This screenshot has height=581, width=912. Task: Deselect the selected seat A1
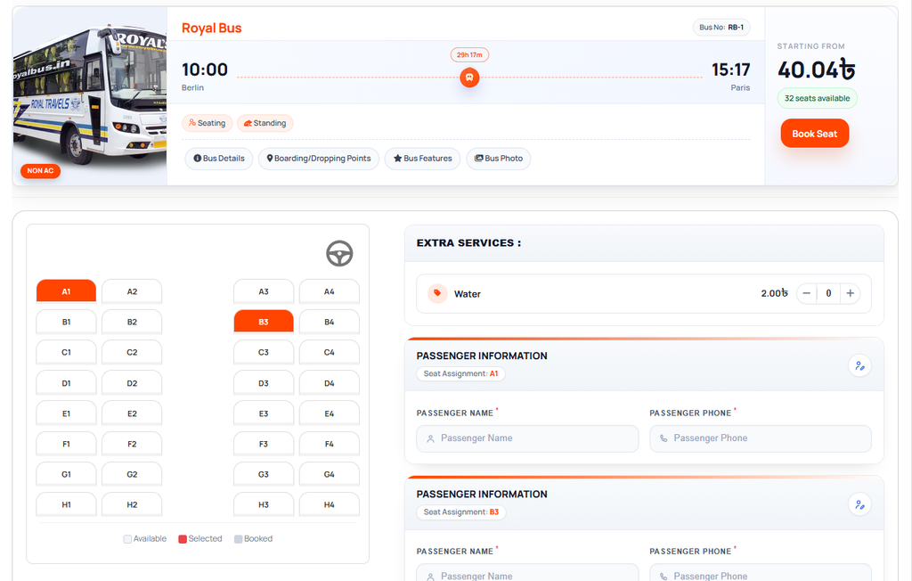point(66,291)
